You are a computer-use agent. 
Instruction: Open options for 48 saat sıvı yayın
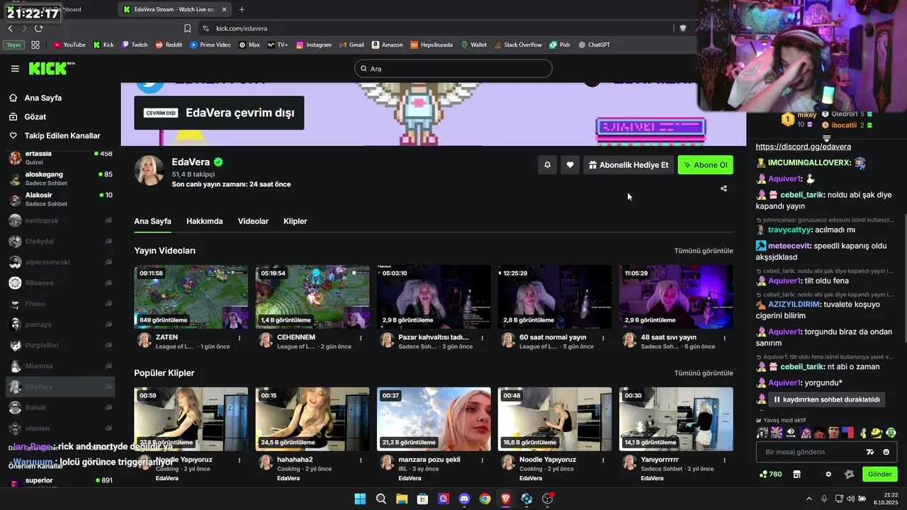coord(724,338)
